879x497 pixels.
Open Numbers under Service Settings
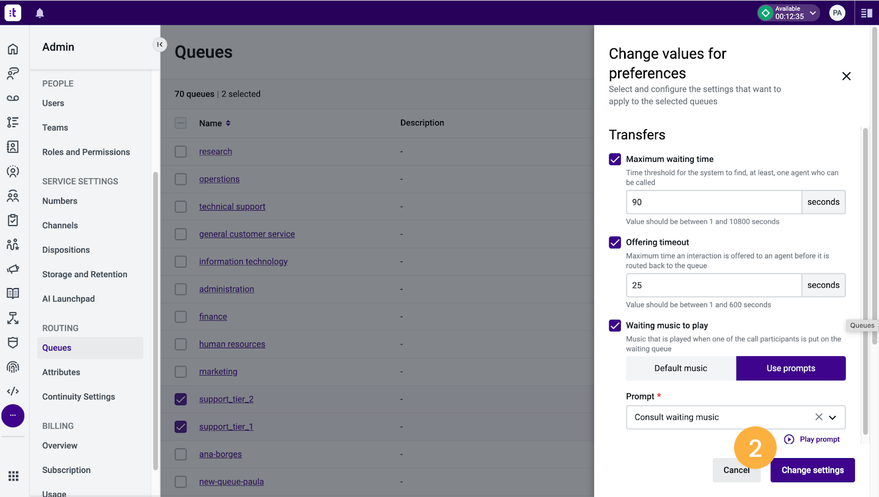point(60,201)
